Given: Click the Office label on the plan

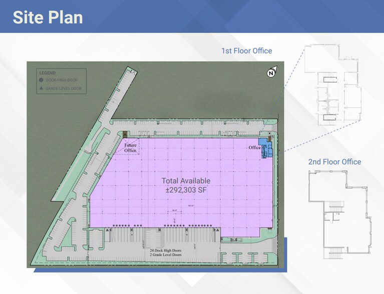Looking at the screenshot, I should click(x=254, y=147).
